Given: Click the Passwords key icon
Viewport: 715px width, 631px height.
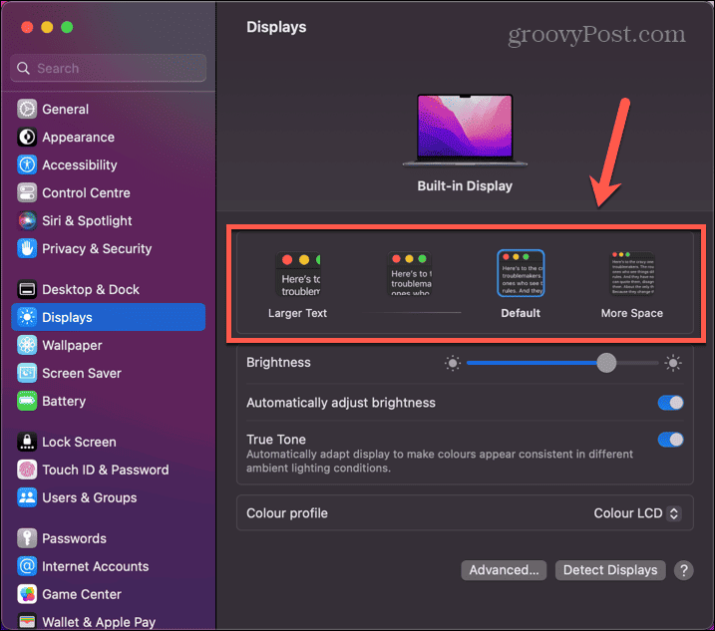Looking at the screenshot, I should (27, 538).
